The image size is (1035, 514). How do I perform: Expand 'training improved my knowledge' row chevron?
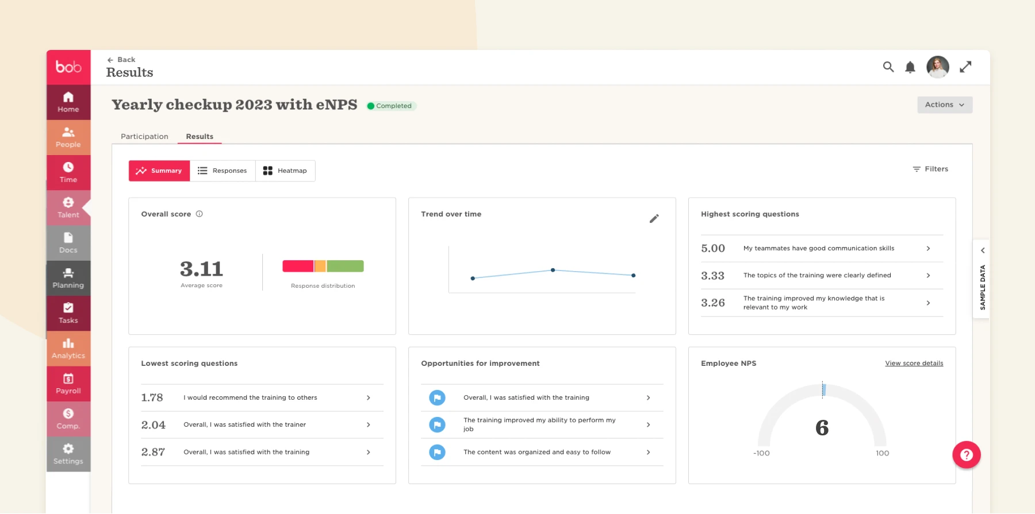coord(928,303)
